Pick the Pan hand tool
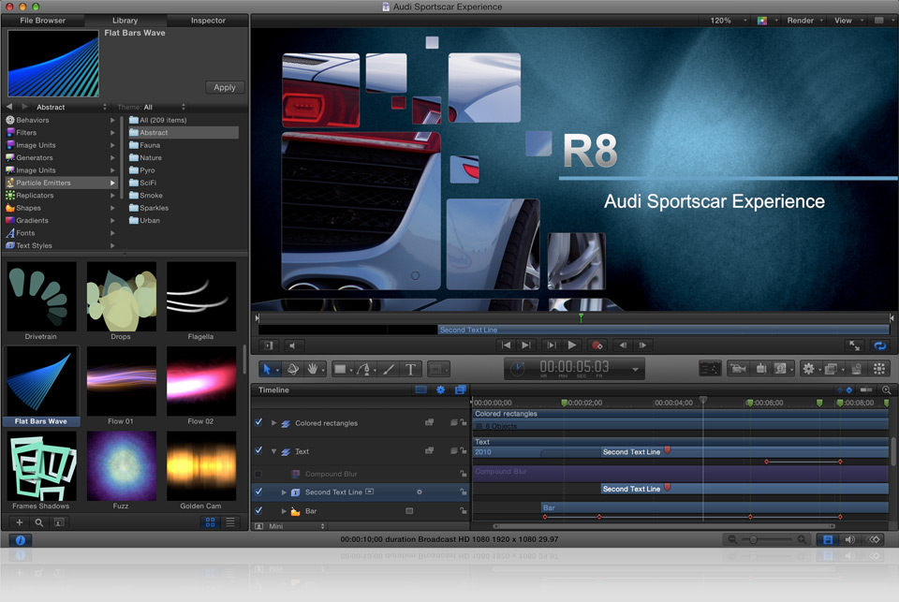The image size is (899, 602). coord(313,370)
